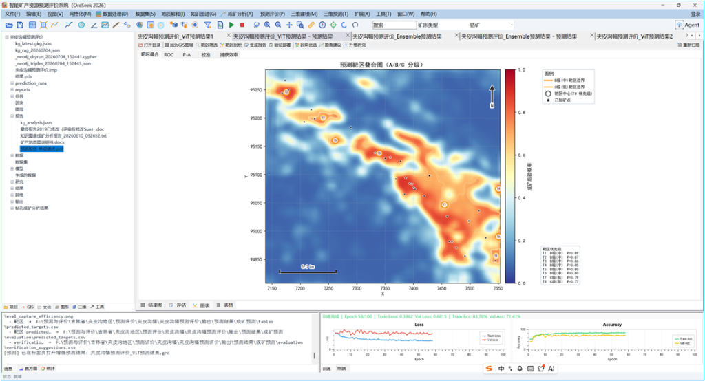Toggle input method 中 language indicator
The width and height of the screenshot is (705, 381).
click(501, 369)
